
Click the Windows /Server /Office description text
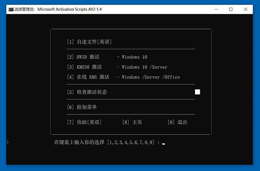pos(151,77)
